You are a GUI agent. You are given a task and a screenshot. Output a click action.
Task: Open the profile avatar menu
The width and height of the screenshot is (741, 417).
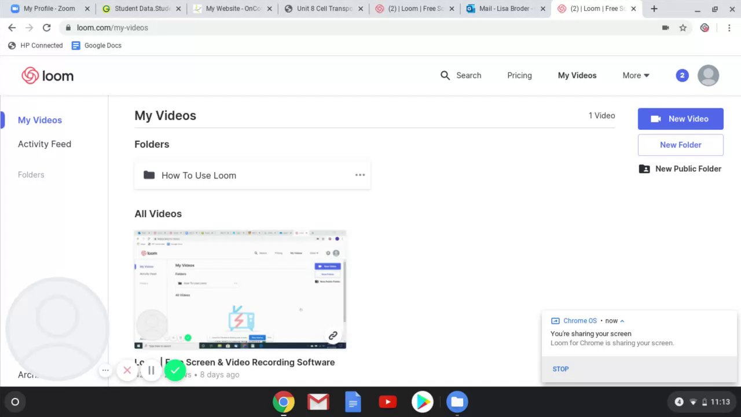[708, 75]
